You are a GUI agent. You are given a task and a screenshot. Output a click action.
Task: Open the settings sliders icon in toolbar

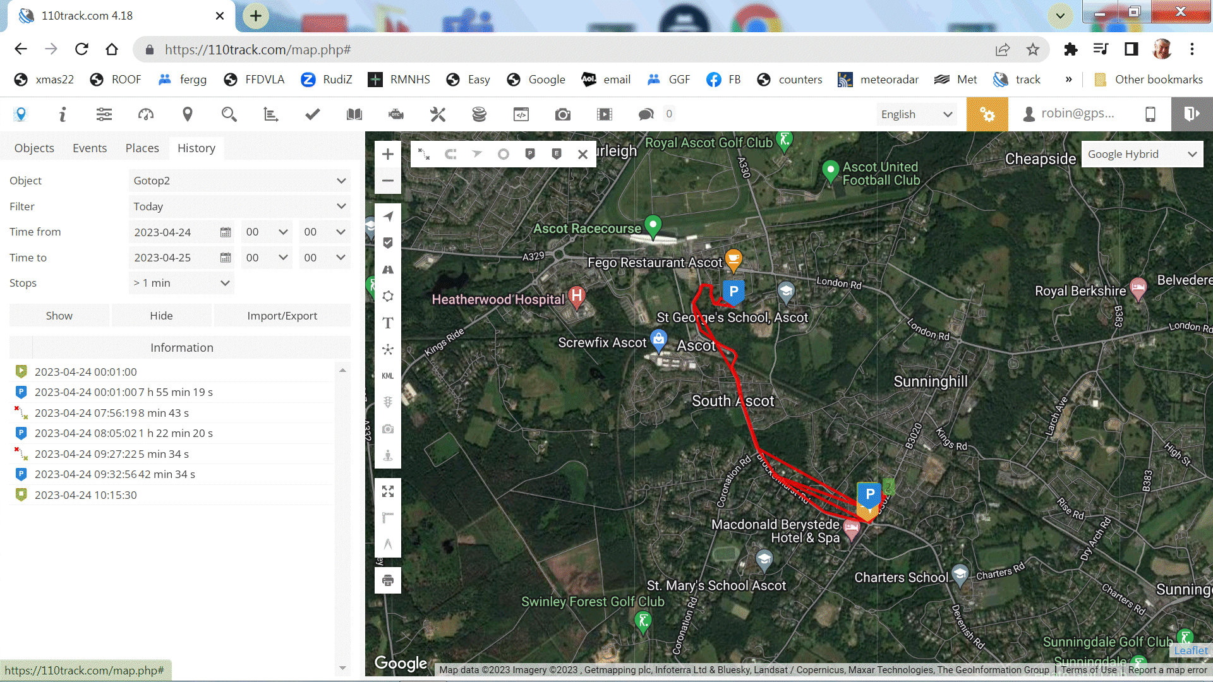click(x=104, y=114)
